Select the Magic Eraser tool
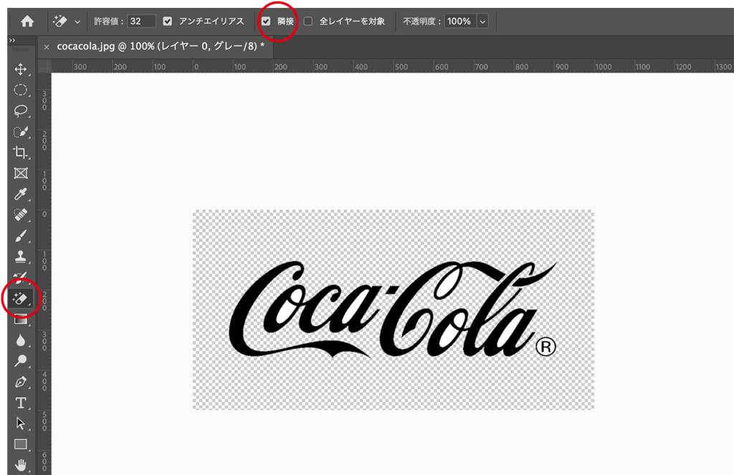 pos(21,297)
